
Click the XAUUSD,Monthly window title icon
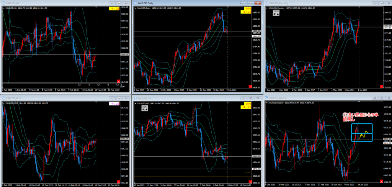pos(267,3)
